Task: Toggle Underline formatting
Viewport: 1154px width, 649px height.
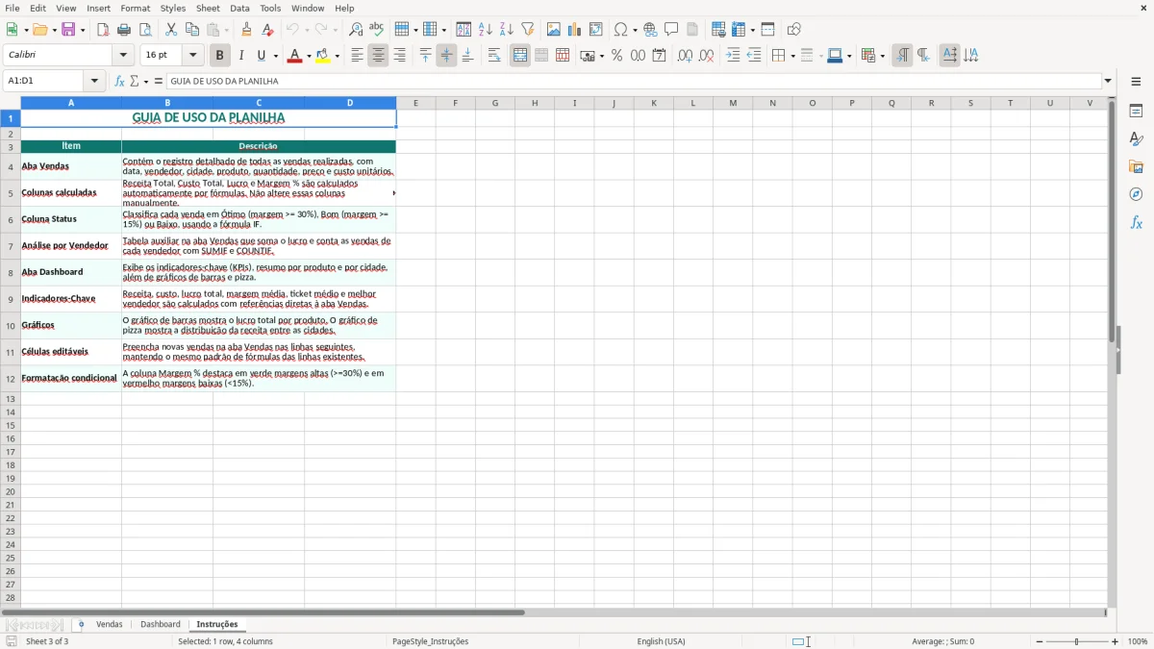Action: pos(261,56)
